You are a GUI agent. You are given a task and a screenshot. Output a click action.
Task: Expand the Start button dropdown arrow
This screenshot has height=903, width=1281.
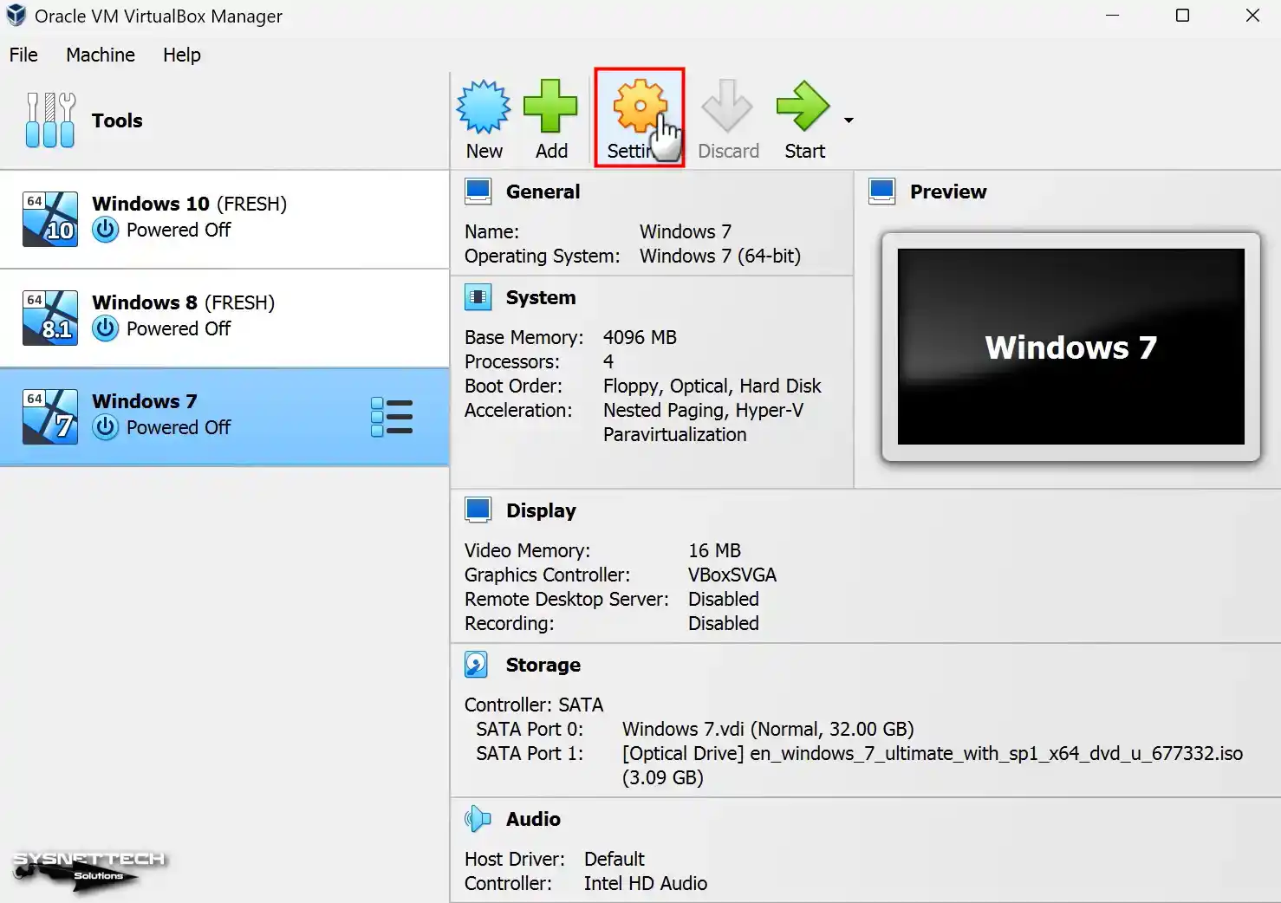coord(849,120)
